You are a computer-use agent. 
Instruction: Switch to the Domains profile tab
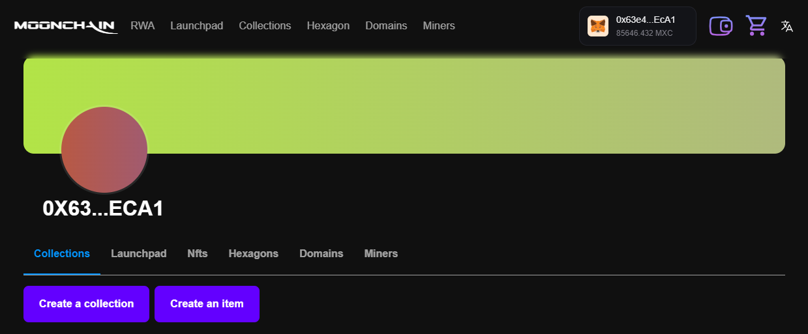click(321, 253)
